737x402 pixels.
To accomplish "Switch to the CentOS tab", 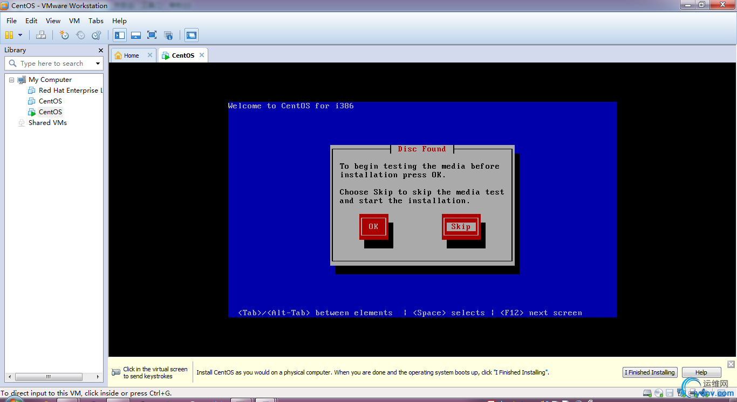I will point(183,56).
